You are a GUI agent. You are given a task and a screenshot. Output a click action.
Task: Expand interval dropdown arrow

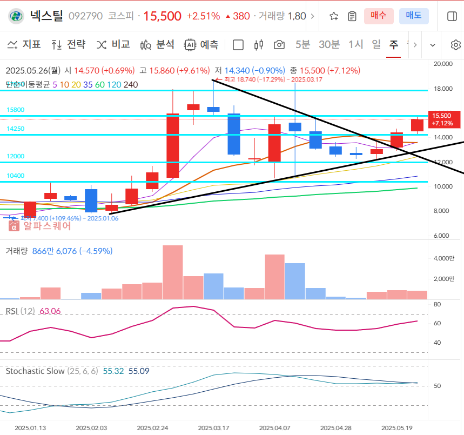[433, 45]
